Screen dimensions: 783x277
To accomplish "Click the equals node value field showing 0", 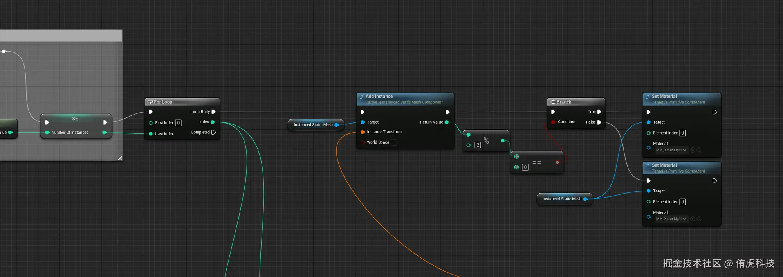I will click(525, 167).
